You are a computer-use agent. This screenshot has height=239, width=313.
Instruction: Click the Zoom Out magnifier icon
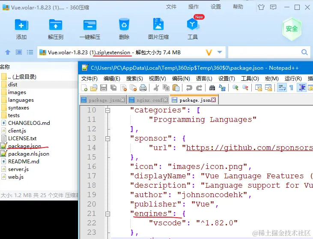[x=245, y=88]
